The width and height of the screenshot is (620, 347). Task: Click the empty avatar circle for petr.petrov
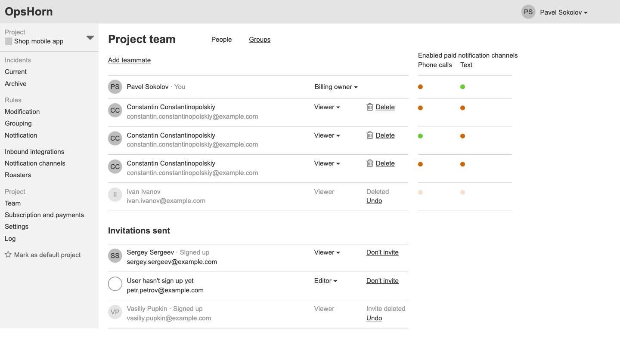115,284
